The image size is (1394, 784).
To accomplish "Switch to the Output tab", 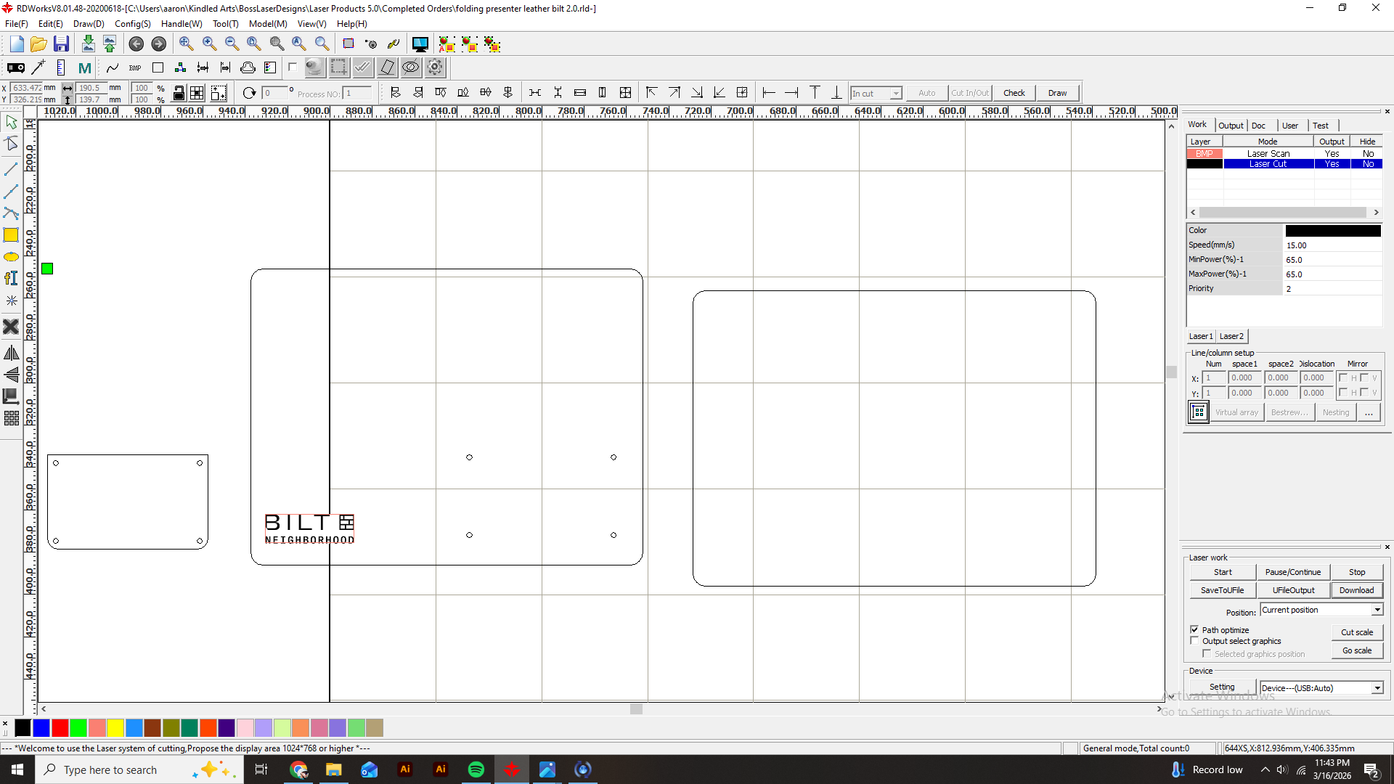I will pos(1231,126).
